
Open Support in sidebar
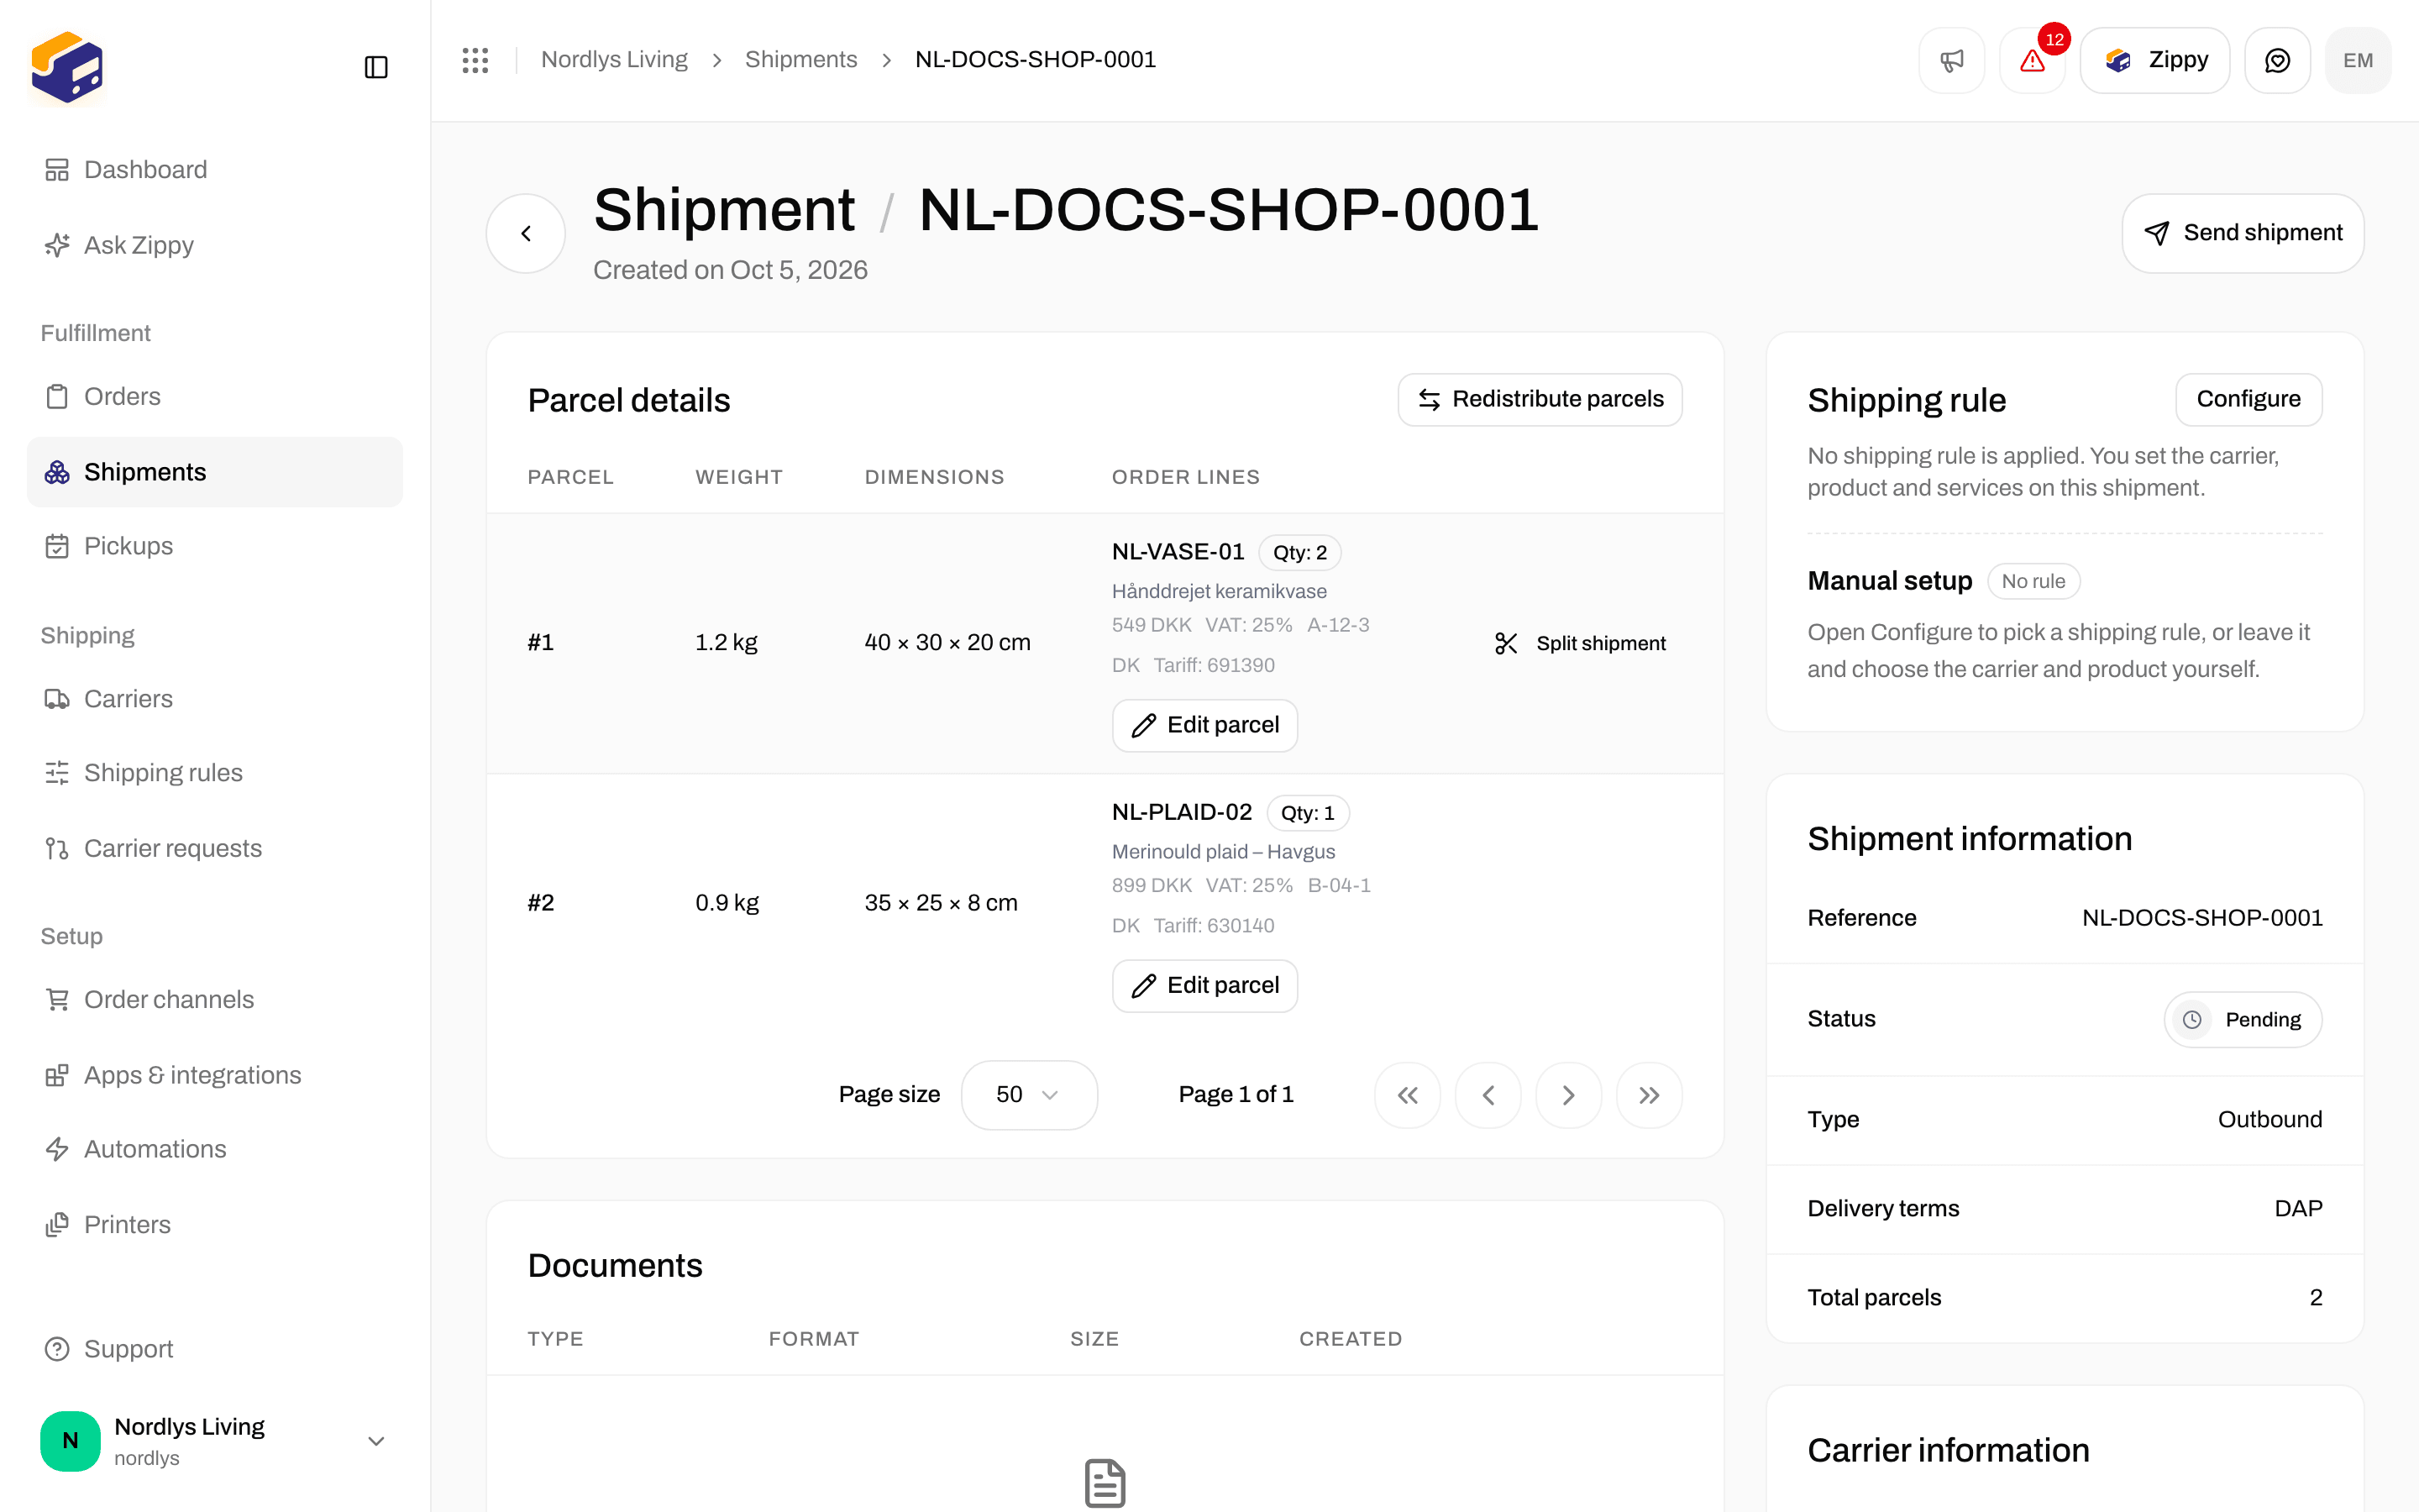215,1349
